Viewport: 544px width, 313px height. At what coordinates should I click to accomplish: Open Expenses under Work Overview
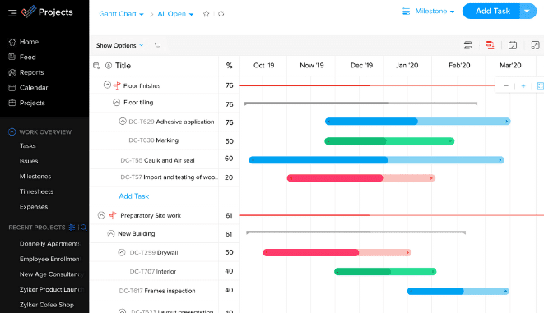click(34, 207)
